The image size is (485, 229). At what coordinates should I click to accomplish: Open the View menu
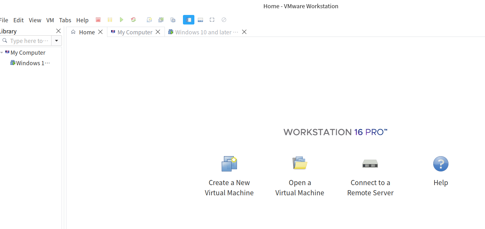tap(35, 20)
